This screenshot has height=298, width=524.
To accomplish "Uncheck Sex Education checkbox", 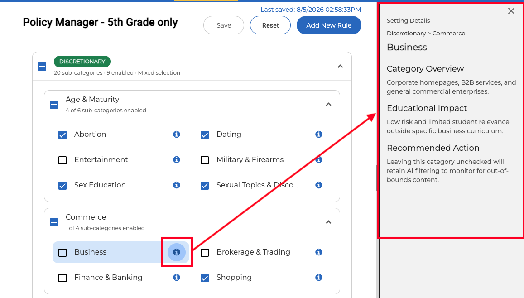I will click(x=62, y=185).
